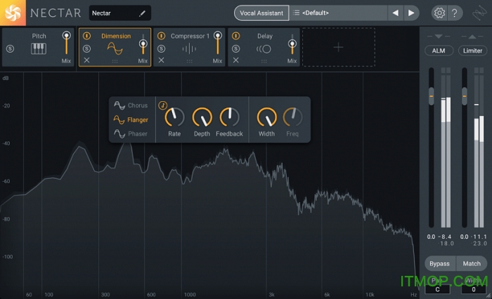Bypass the Compressor 1 module power button

pos(161,36)
